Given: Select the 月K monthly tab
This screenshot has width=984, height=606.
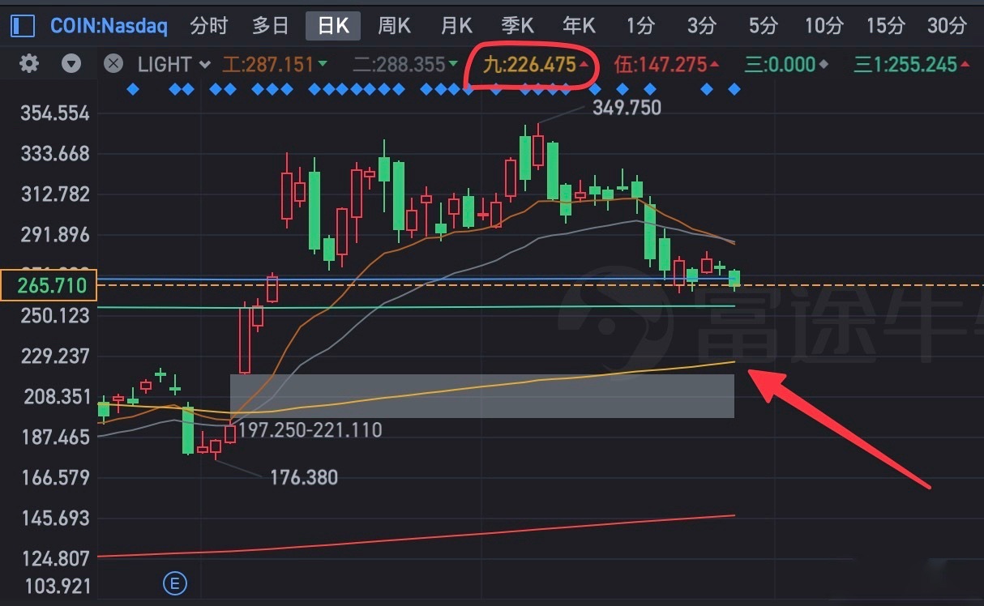Looking at the screenshot, I should [456, 26].
